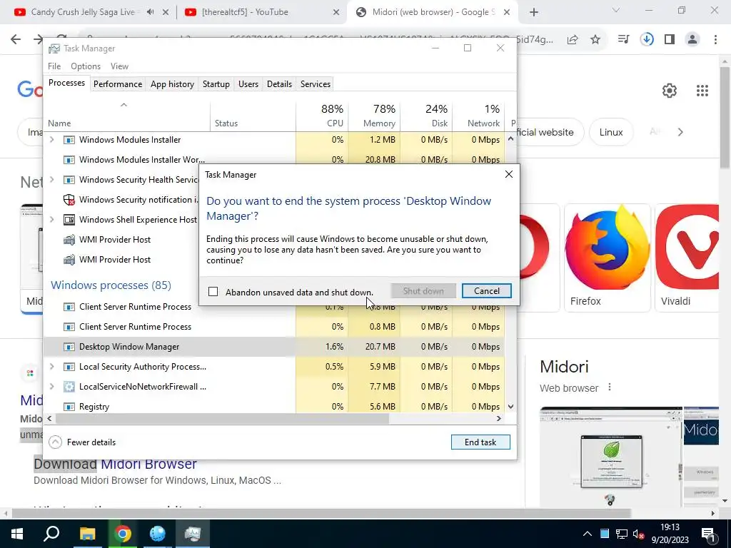Close the end process confirmation dialog
Viewport: 731px width, 548px height.
click(508, 174)
